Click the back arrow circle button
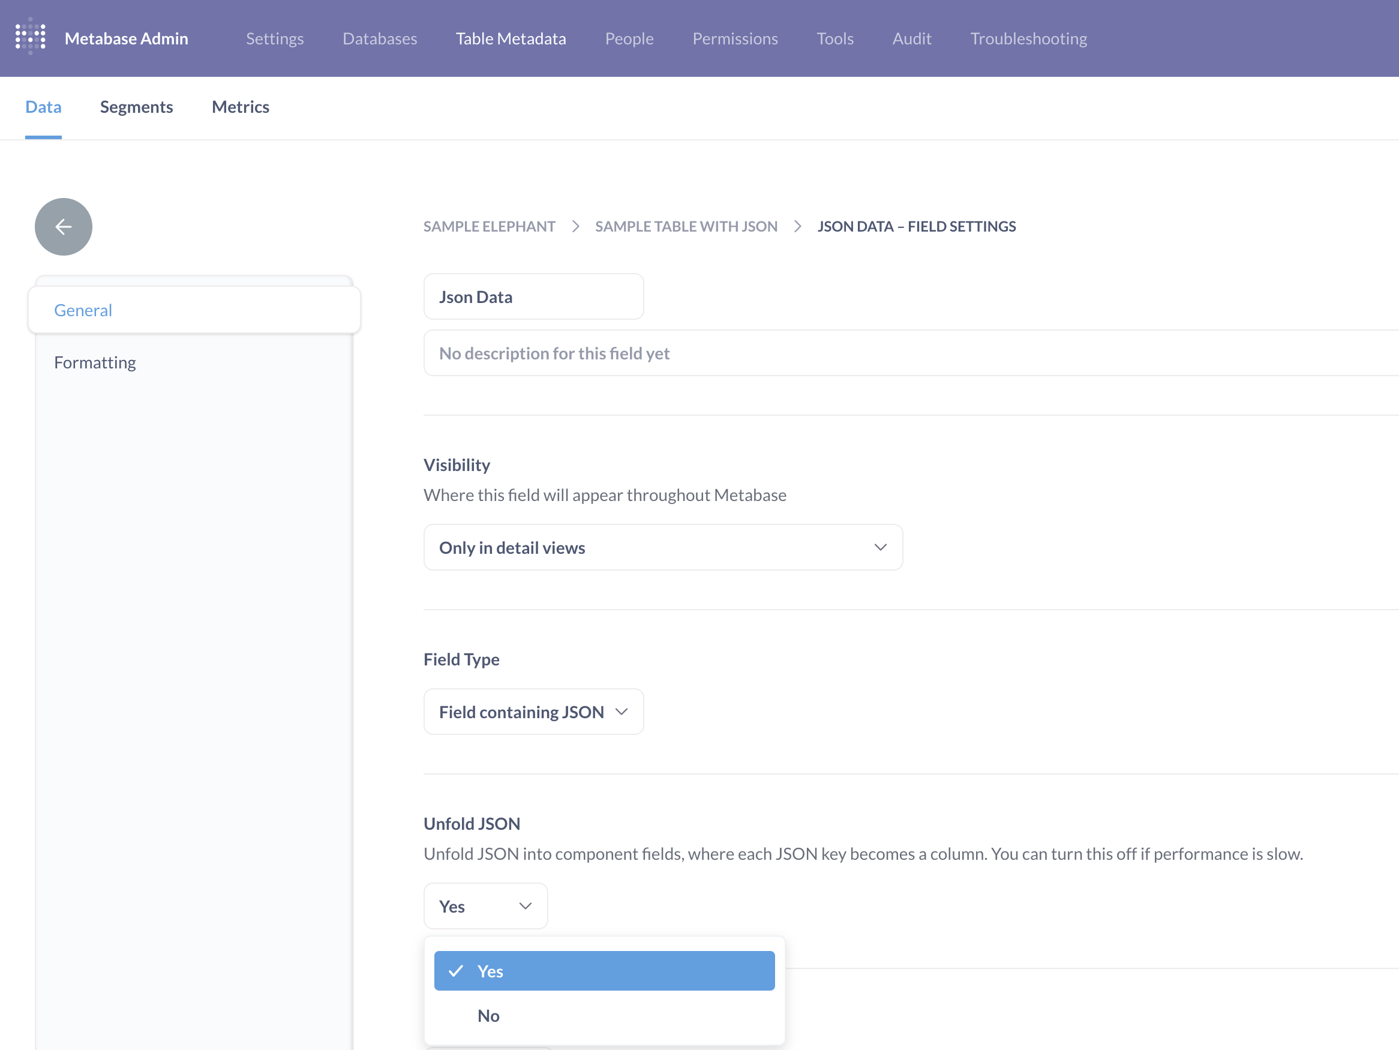Image resolution: width=1399 pixels, height=1050 pixels. click(x=63, y=226)
